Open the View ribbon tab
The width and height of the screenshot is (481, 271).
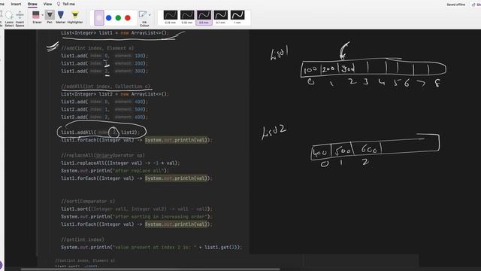[x=47, y=4]
